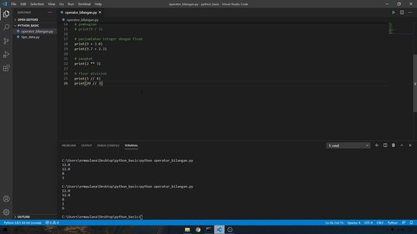Click the '# floor division' comment line
Viewport: 417px width, 234px height.
[x=91, y=73]
